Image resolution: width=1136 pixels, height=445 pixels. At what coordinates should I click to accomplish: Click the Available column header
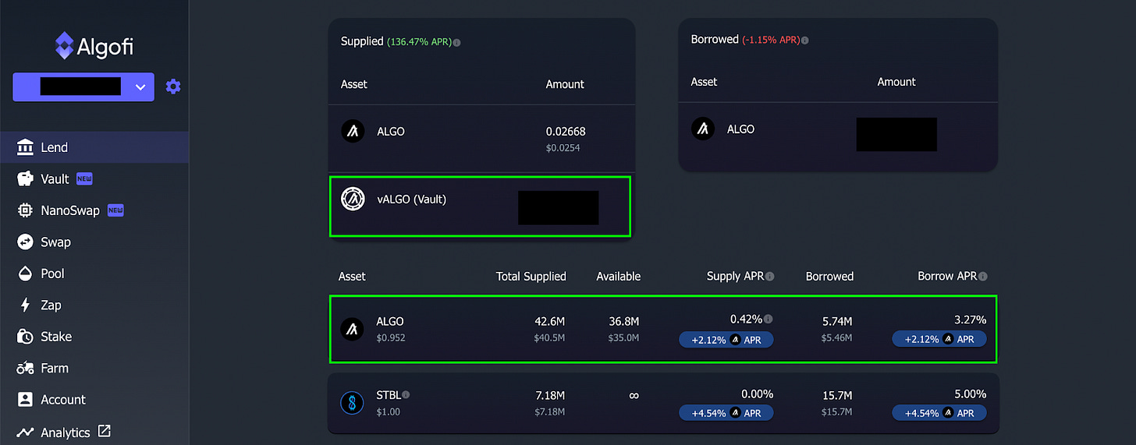tap(619, 276)
